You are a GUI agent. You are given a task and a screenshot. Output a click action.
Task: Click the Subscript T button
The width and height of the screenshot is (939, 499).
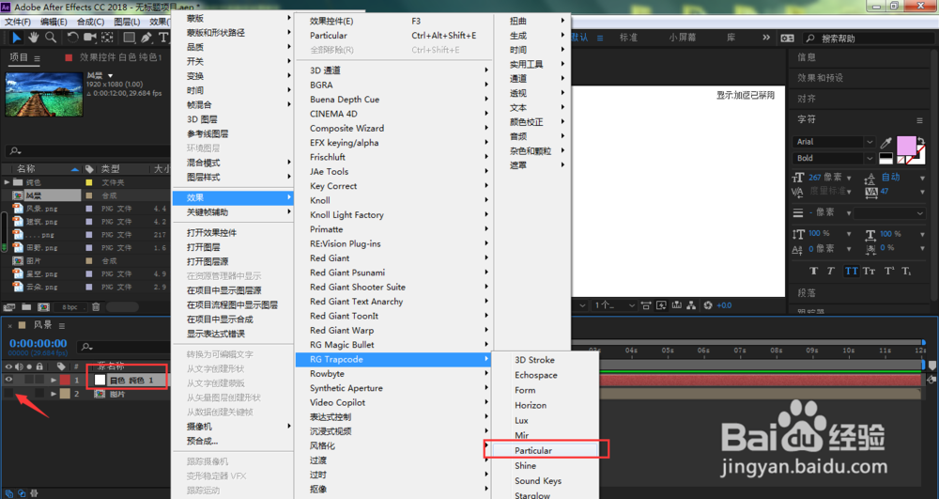(x=907, y=271)
